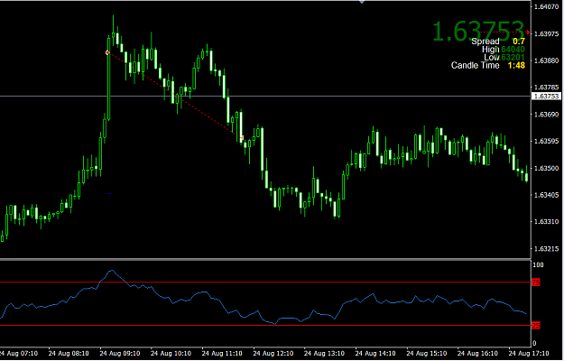
Task: Click the small blue marker below the spike candle
Action: pyautogui.click(x=109, y=193)
